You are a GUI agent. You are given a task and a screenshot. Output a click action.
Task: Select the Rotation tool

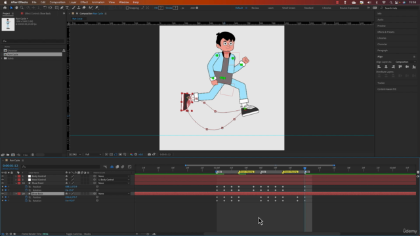coord(45,8)
